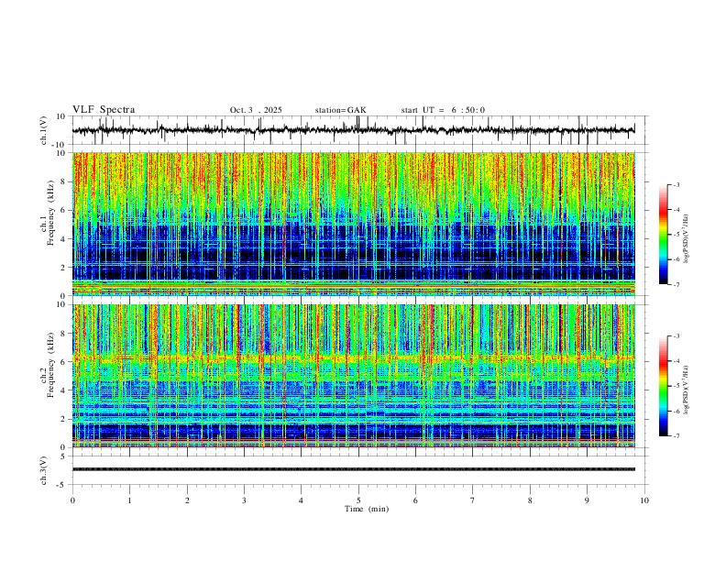Click the time axis tick label '7'

coord(473,500)
